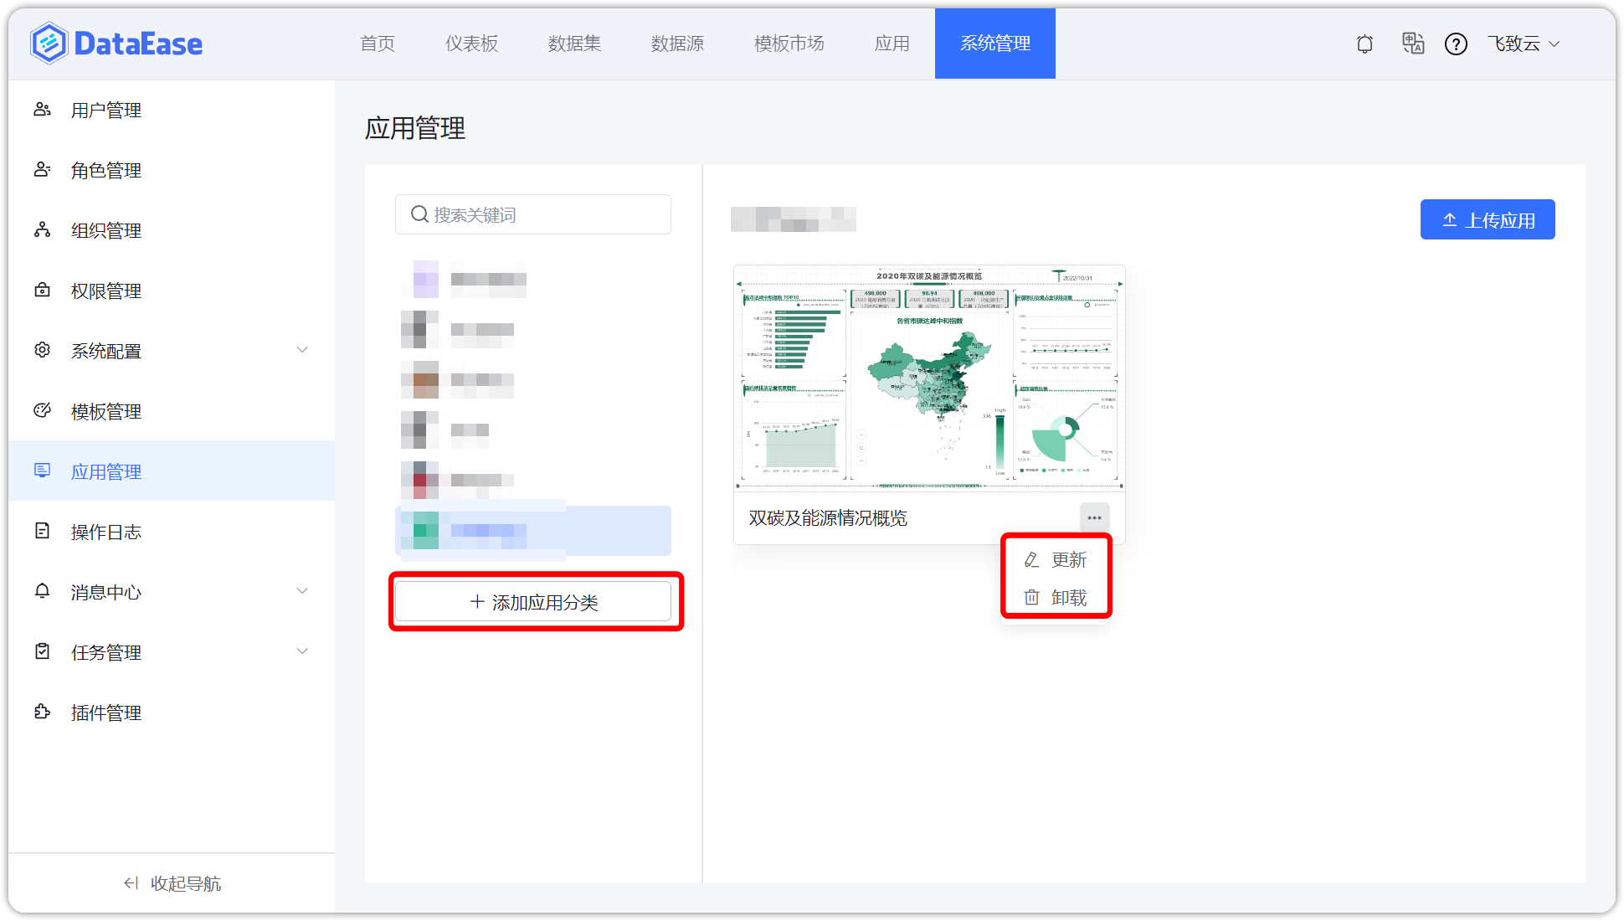Click the DataEase logo
1624x921 pixels.
click(x=116, y=44)
